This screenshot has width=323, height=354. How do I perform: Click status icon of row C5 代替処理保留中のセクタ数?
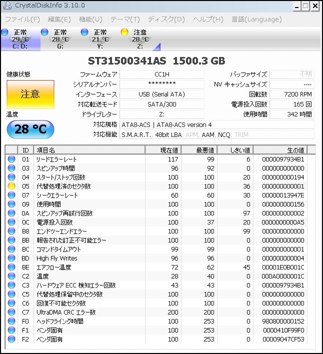[x=11, y=294]
